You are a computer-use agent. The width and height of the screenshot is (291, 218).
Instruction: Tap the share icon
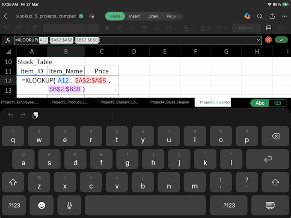pyautogui.click(x=272, y=16)
